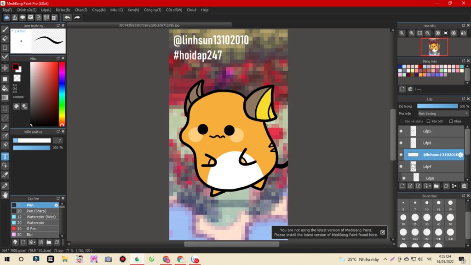
Task: Select the Lasso selection tool
Action: [x=5, y=118]
